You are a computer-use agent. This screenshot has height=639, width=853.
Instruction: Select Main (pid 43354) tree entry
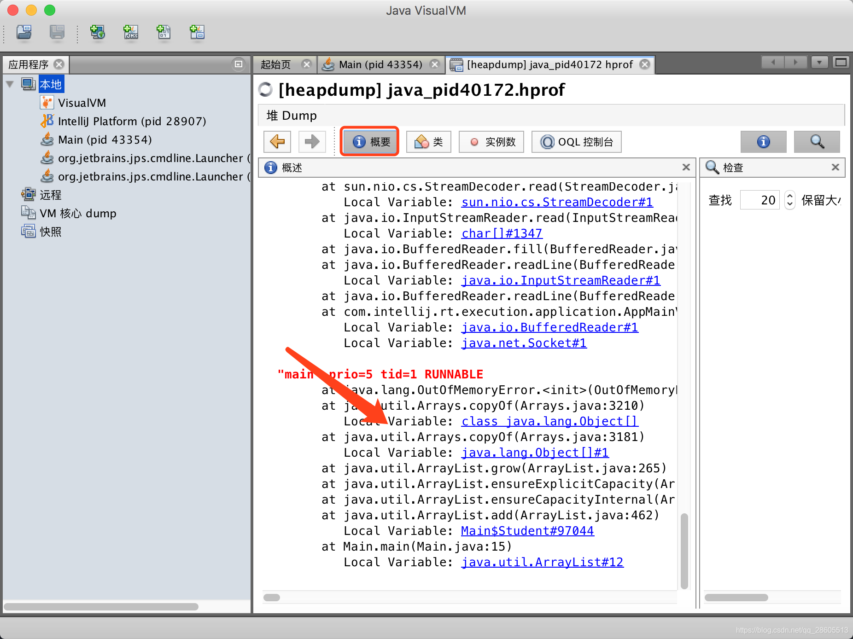coord(105,139)
